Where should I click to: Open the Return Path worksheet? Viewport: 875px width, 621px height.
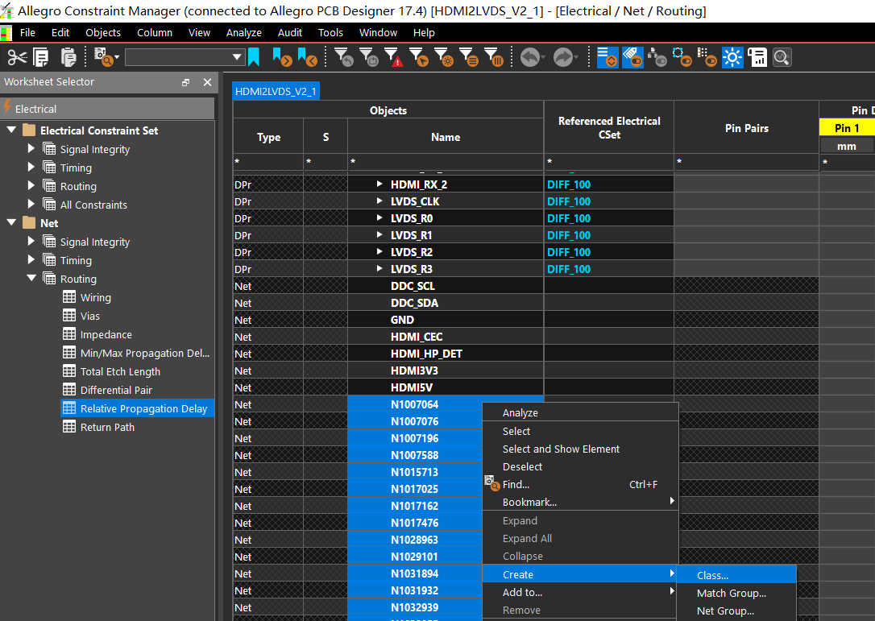[x=107, y=427]
